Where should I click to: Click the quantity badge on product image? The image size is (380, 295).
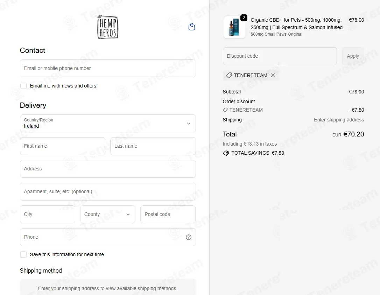point(244,18)
